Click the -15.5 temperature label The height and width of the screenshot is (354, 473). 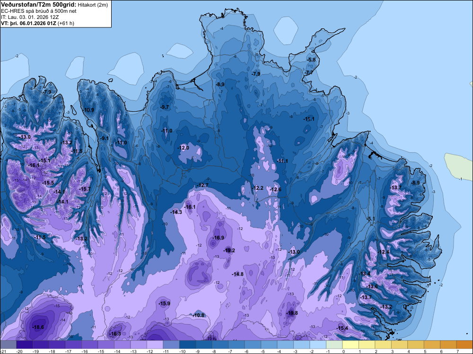tap(48, 183)
